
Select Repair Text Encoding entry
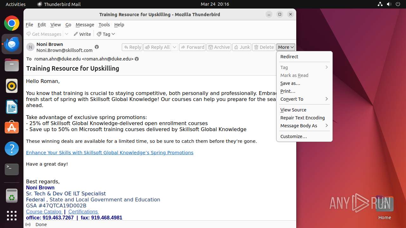pos(304,118)
